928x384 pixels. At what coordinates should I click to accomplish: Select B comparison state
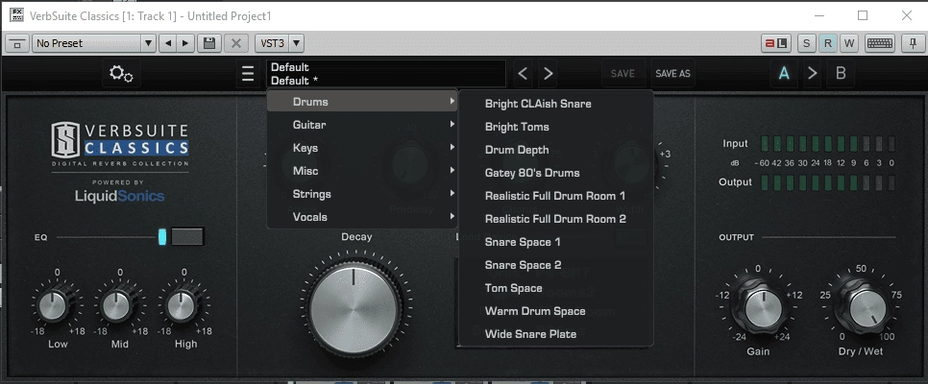point(841,73)
